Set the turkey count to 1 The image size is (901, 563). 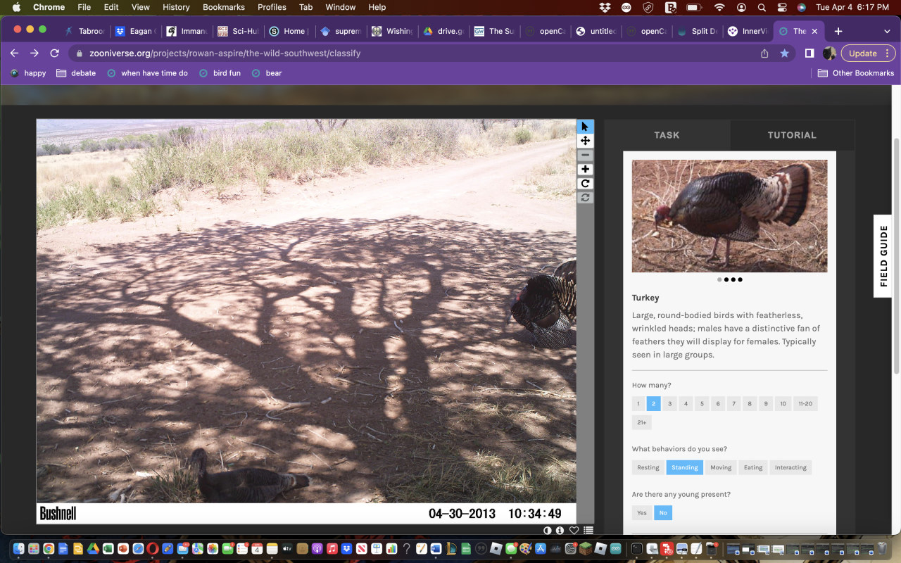(638, 404)
